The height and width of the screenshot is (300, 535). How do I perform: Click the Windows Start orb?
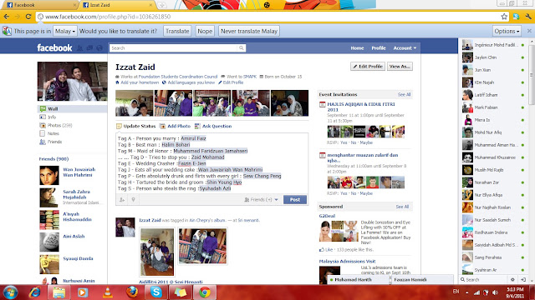pos(10,292)
